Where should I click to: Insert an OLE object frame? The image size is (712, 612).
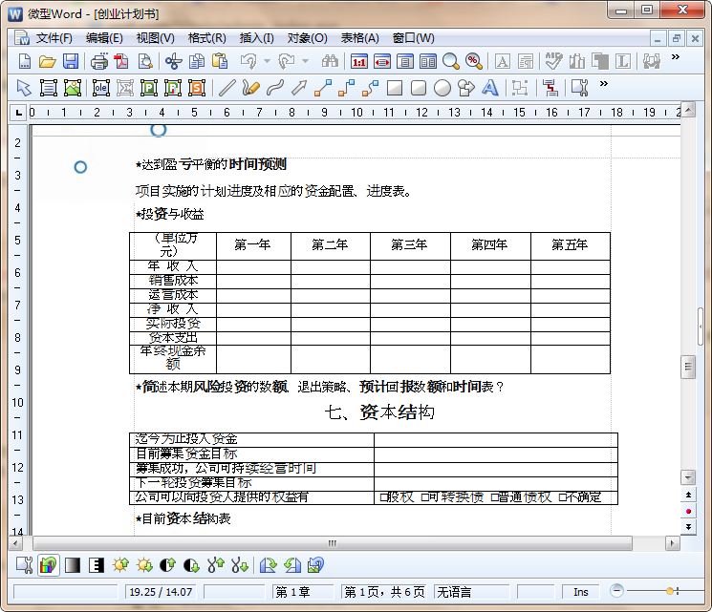tap(101, 88)
